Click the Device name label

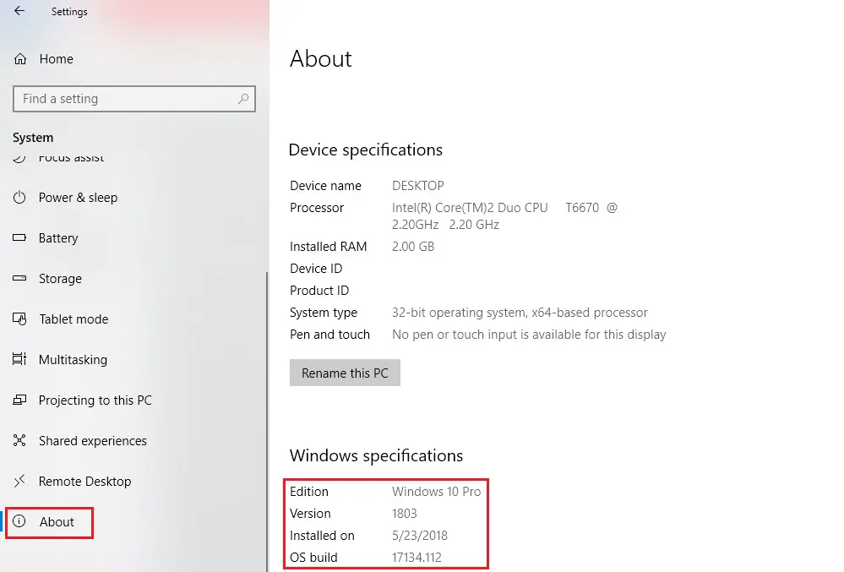(x=325, y=186)
